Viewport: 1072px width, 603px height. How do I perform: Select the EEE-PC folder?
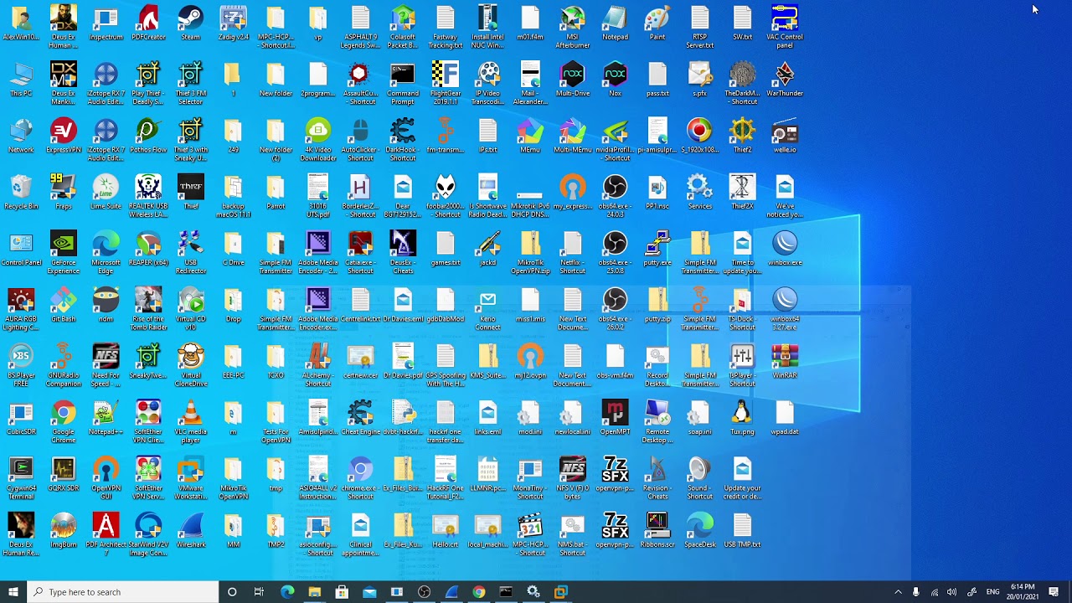[233, 362]
